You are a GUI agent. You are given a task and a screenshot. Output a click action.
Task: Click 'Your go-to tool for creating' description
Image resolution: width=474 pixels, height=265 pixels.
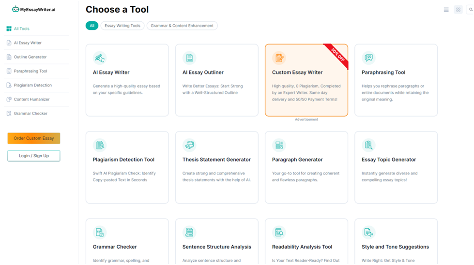pos(306,177)
